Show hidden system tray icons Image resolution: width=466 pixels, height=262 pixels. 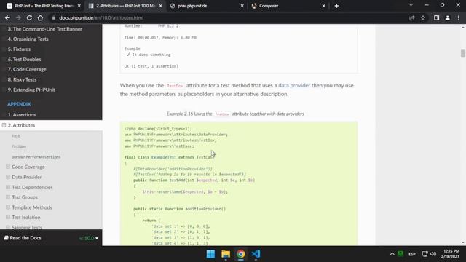392,254
